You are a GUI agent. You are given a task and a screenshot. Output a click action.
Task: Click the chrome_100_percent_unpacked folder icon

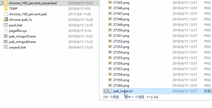[6, 3]
